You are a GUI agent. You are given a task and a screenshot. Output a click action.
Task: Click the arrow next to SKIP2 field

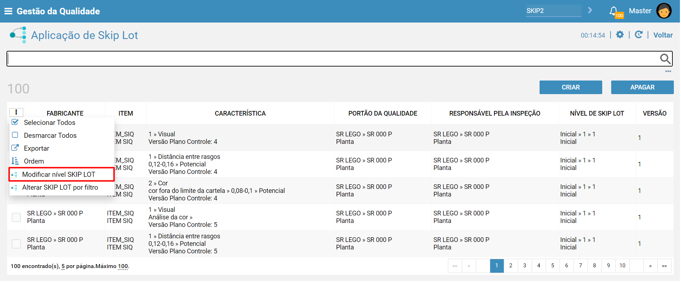click(x=590, y=10)
